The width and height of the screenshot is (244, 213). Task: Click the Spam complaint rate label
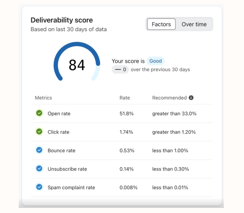(71, 187)
